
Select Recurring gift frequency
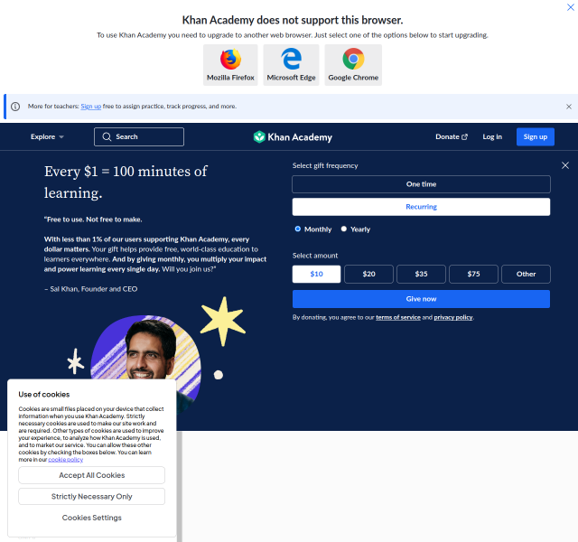pyautogui.click(x=421, y=207)
